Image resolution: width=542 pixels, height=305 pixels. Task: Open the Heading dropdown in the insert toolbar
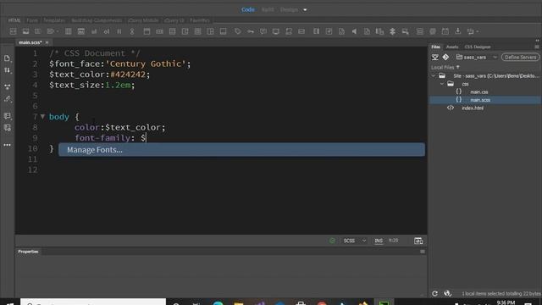[53, 31]
